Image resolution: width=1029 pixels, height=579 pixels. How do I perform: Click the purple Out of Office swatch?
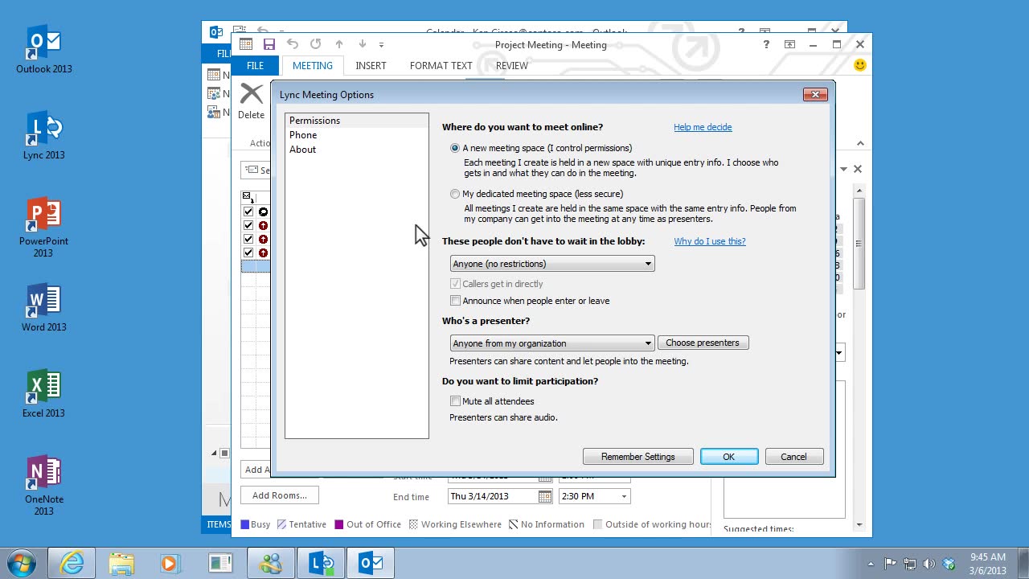click(x=338, y=524)
